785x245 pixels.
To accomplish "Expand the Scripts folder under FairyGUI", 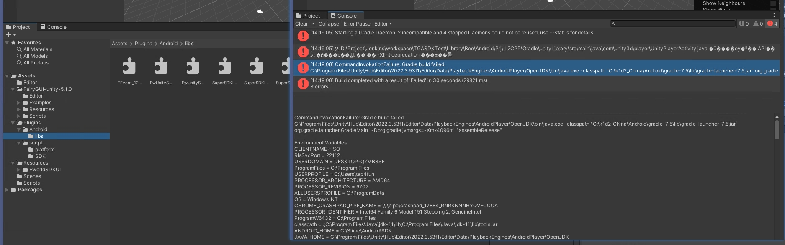I will (19, 116).
